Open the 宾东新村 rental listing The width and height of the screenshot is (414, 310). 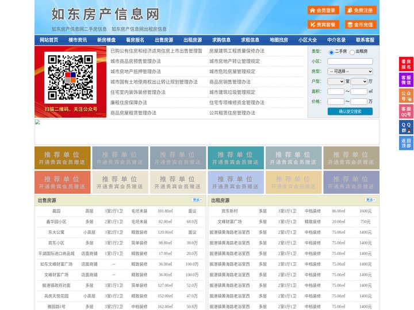pos(229,211)
